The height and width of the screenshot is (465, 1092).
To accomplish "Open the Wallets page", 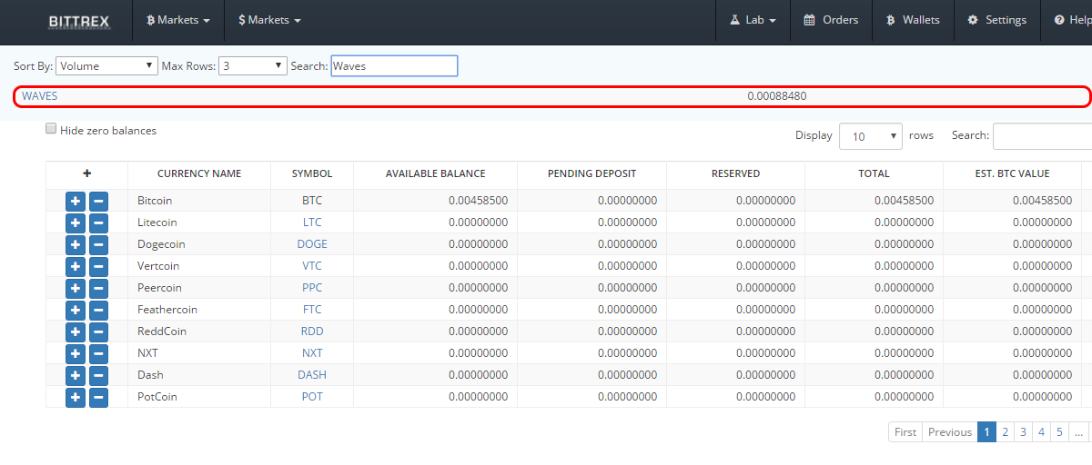I will pos(913,20).
